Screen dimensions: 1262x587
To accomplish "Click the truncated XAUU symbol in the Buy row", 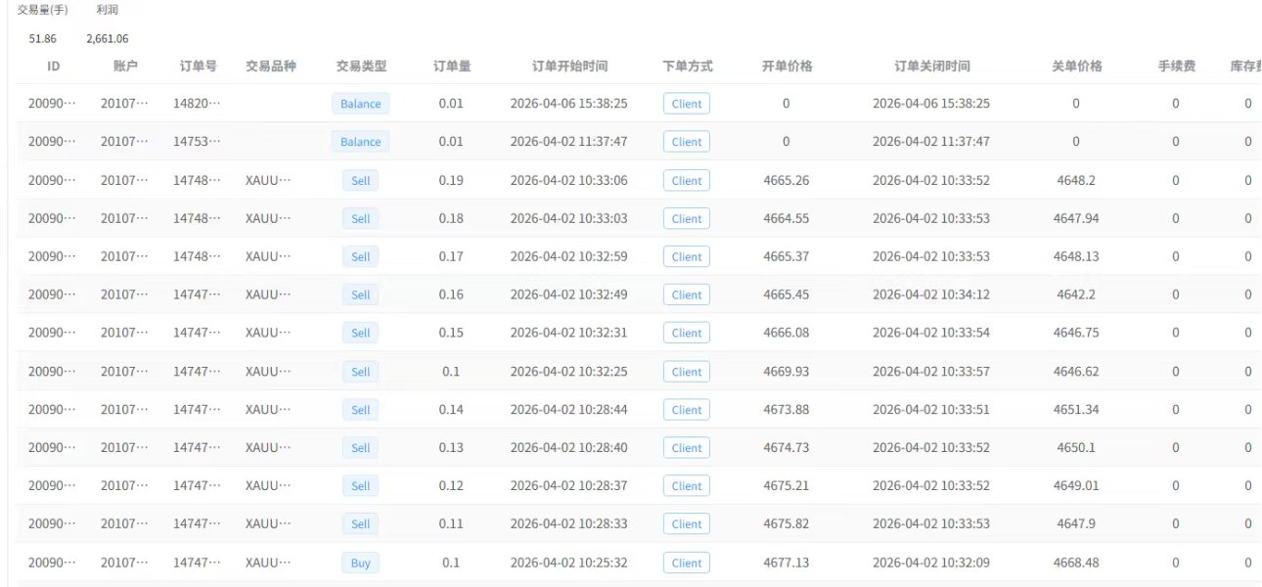I will 269,563.
